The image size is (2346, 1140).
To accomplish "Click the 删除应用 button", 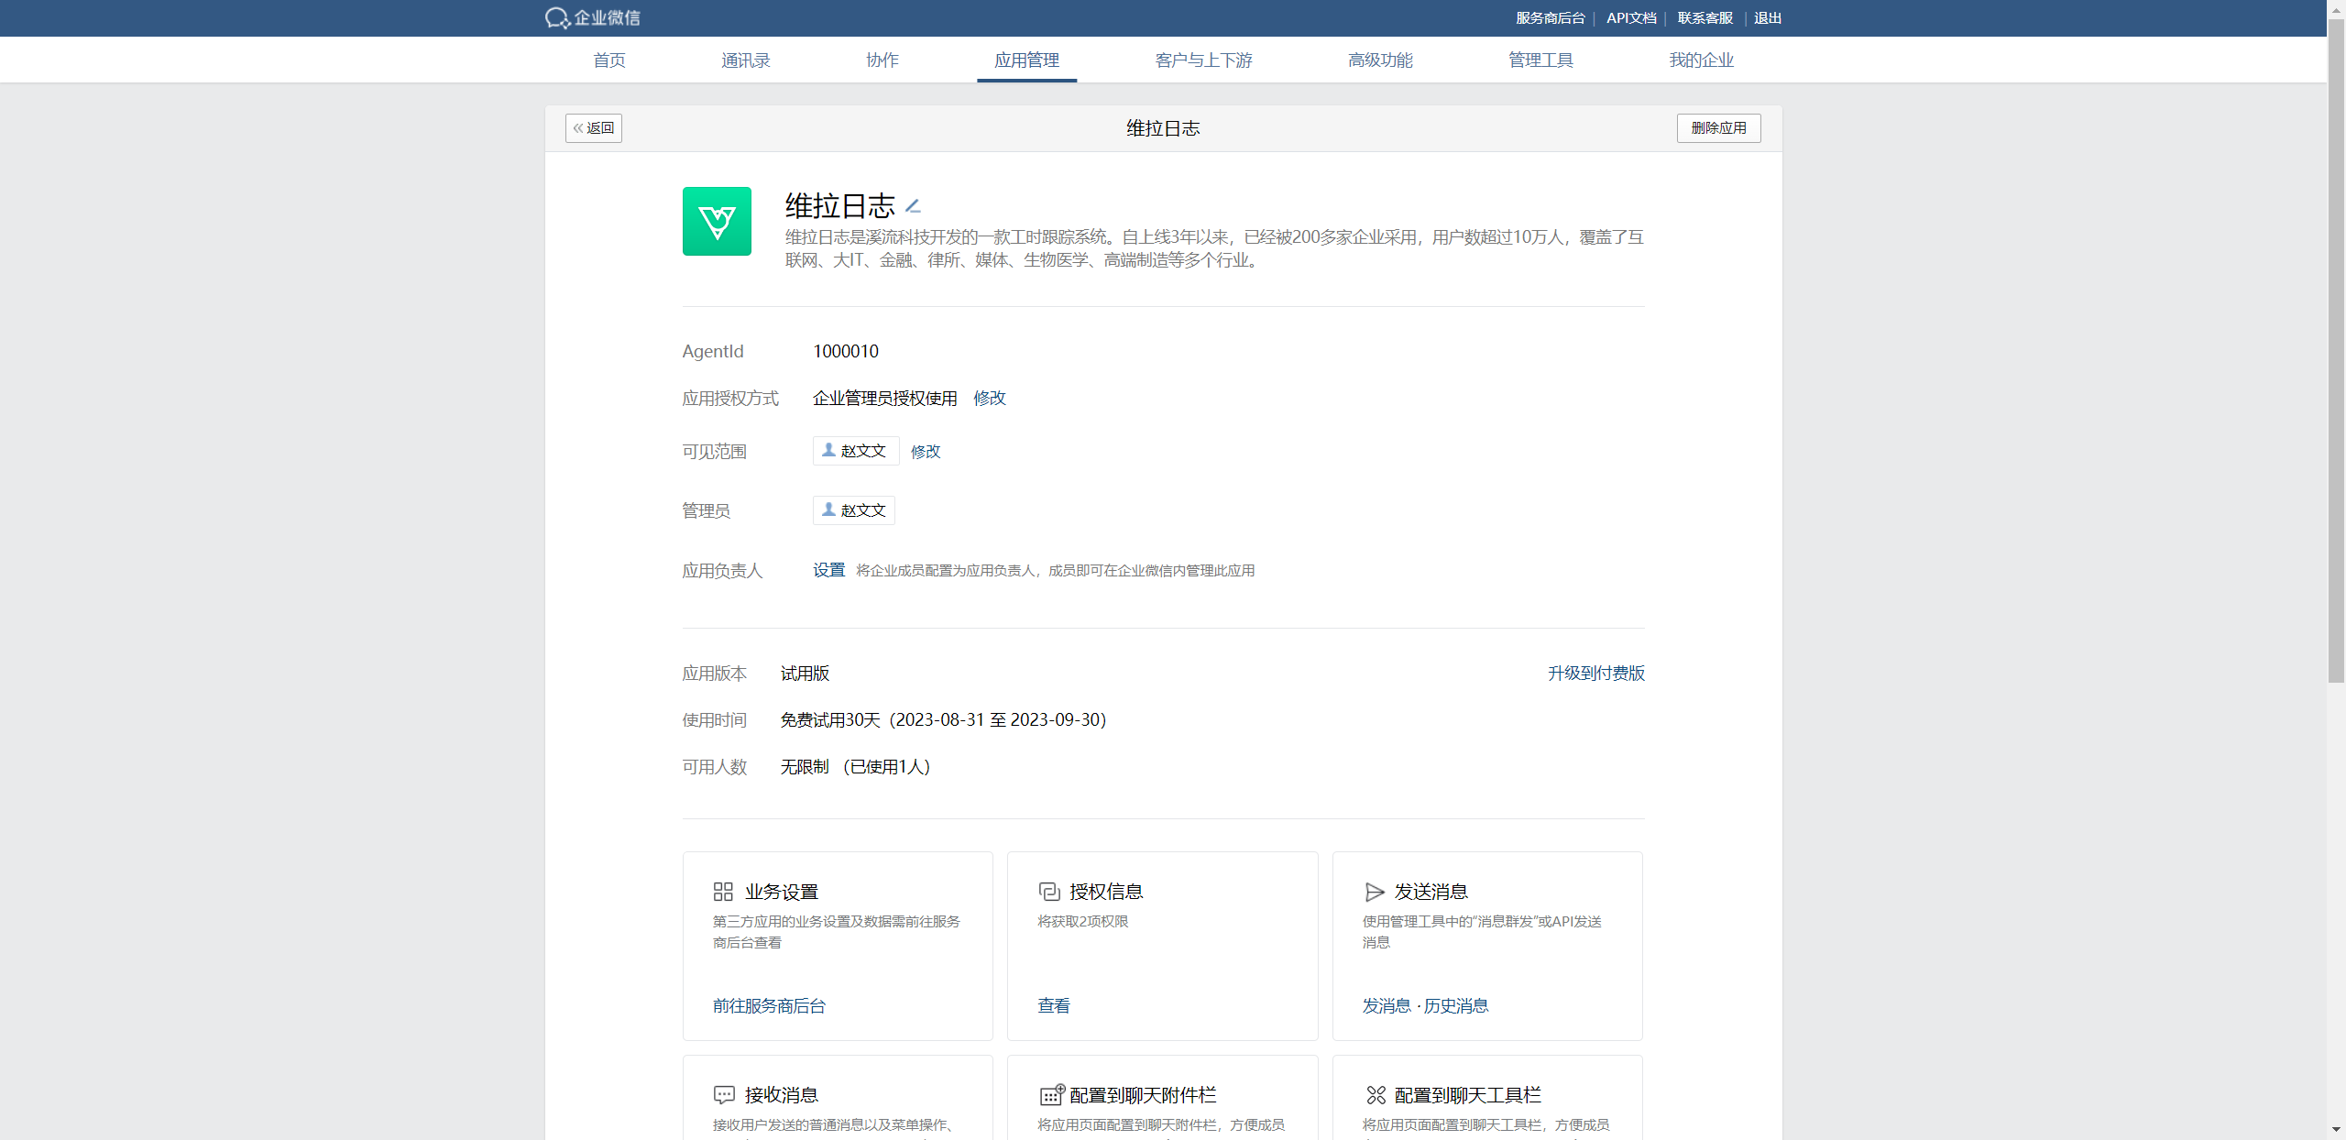I will [x=1719, y=128].
